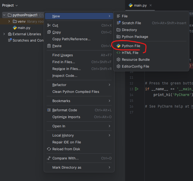The width and height of the screenshot is (193, 181).
Task: Click the Copy icon in context menu
Action: tap(49, 32)
